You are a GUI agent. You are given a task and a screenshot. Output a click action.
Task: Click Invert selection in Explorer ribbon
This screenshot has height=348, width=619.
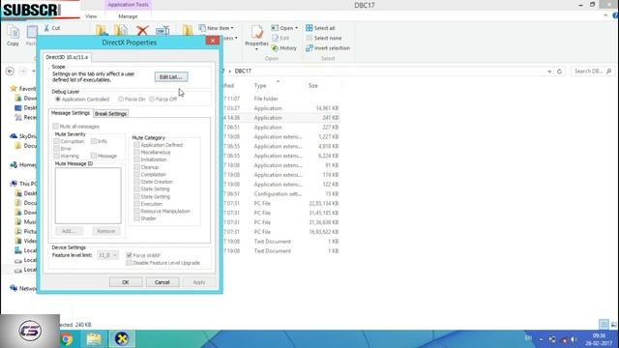point(328,47)
